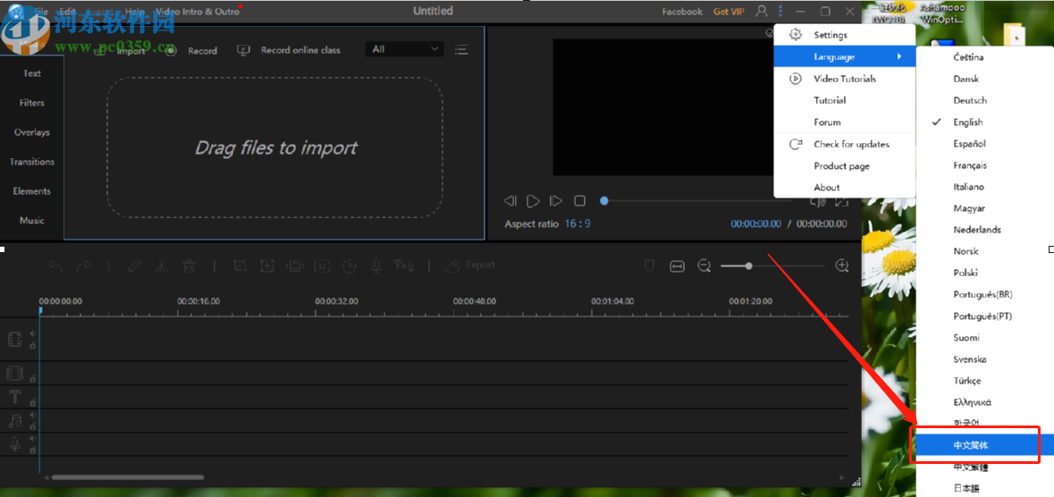This screenshot has width=1054, height=497.
Task: Click the Undo arrow in timeline toolbar
Action: [55, 265]
